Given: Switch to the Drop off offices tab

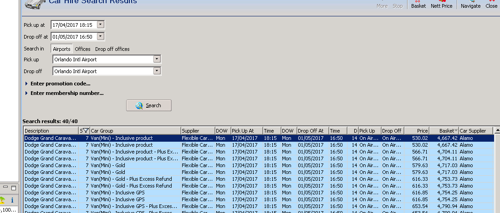Looking at the screenshot, I should point(112,49).
